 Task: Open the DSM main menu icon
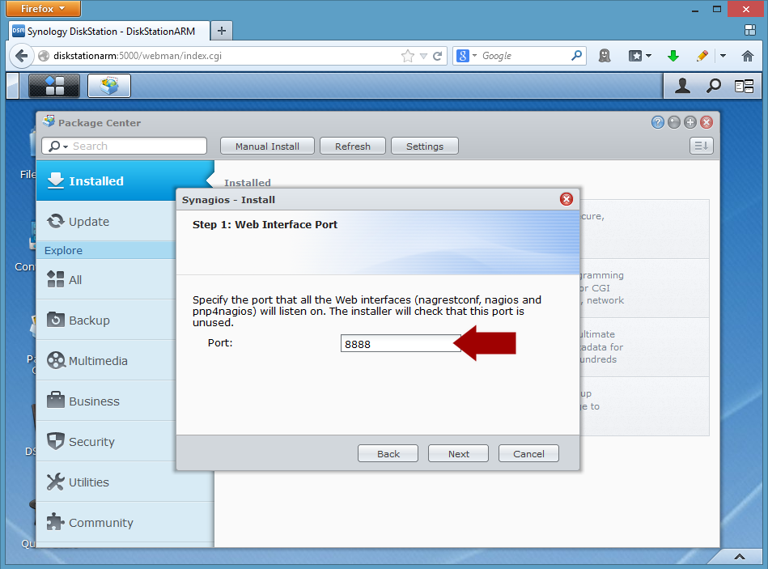pyautogui.click(x=54, y=86)
